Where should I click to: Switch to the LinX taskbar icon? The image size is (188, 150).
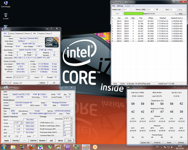click(x=86, y=147)
